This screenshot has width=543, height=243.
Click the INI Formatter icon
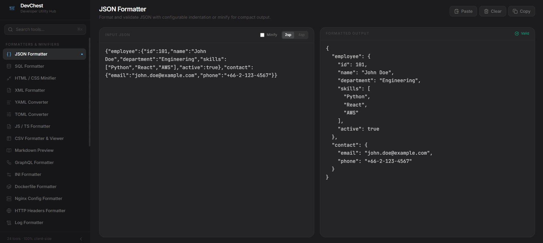(x=9, y=174)
